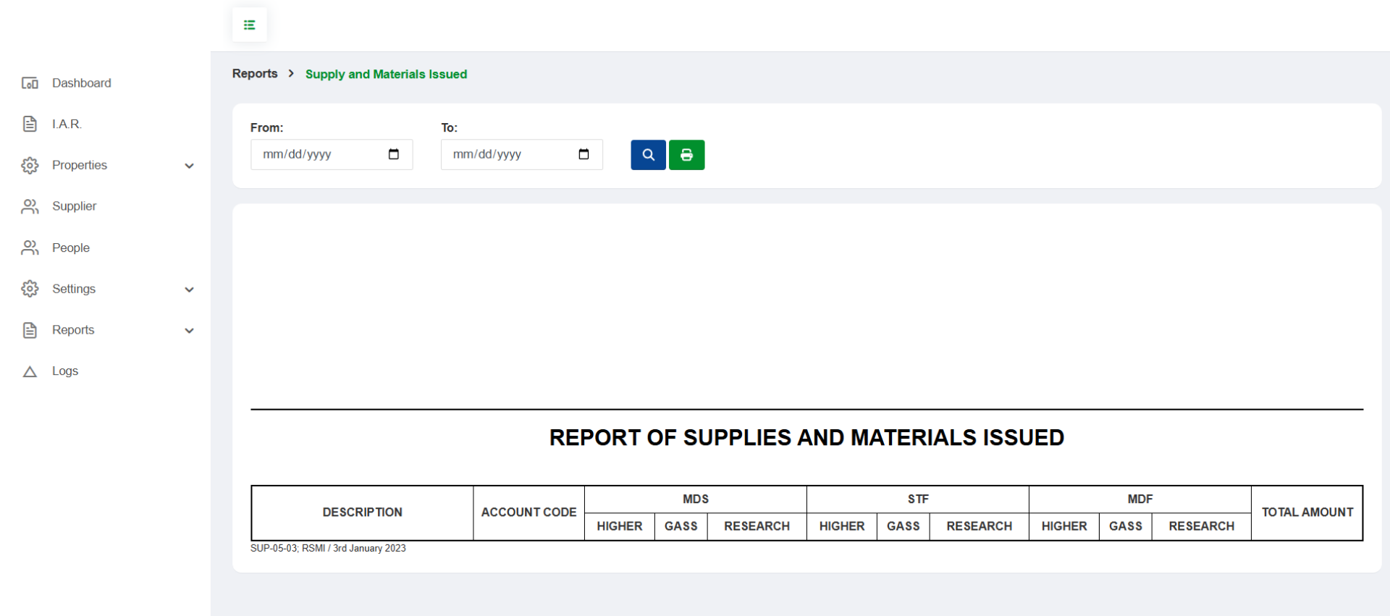Viewport: 1390px width, 616px height.
Task: Click the green print button
Action: click(x=686, y=155)
